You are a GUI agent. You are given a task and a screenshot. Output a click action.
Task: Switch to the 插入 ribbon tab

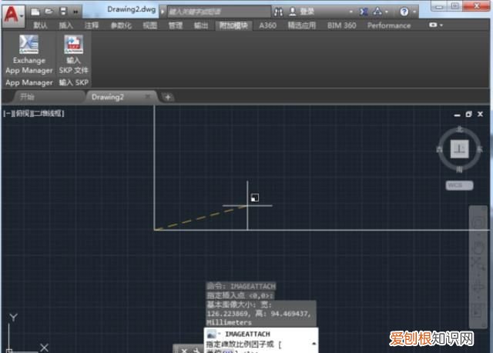pyautogui.click(x=66, y=25)
